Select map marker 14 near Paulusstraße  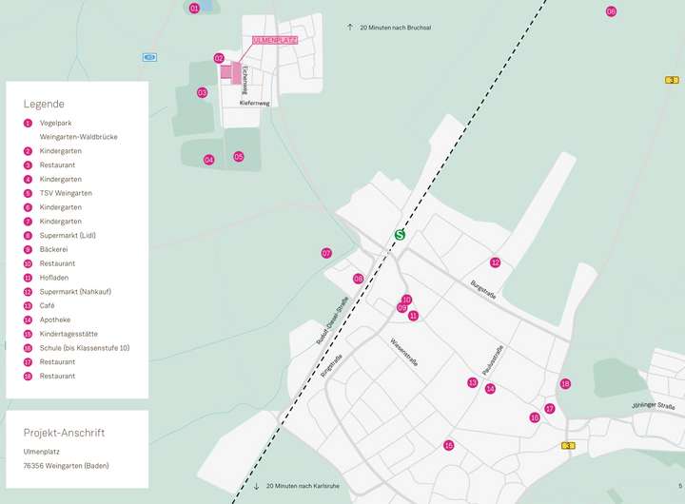click(490, 388)
